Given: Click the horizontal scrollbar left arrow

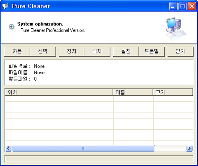Looking at the screenshot, I should (x=8, y=148).
